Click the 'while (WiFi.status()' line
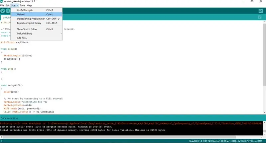Screen dimensions: 266x143 29,112
